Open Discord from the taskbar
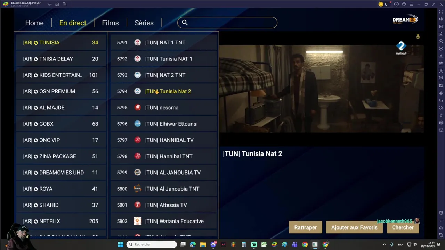445x250 pixels. coord(213,244)
